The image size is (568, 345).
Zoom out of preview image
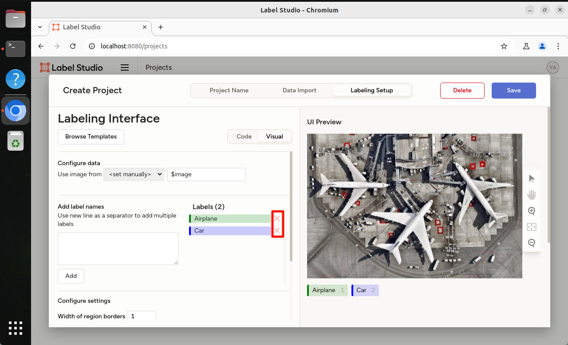[532, 243]
